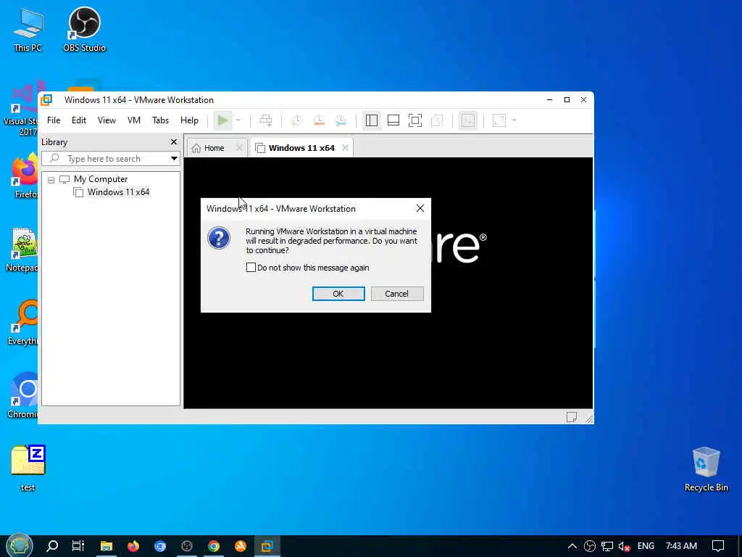
Task: Click the Unity mode toolbar icon
Action: click(437, 120)
